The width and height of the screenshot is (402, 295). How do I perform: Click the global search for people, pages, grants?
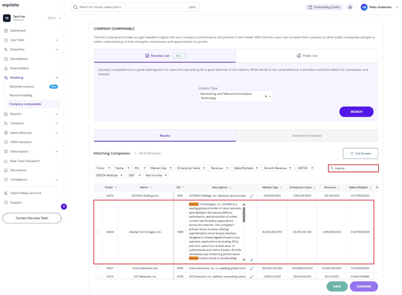[135, 7]
